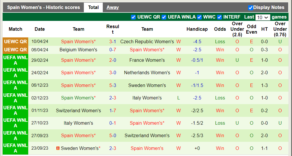The height and width of the screenshot is (156, 292).
Task: Disable the UEFA WNLA filter checkbox
Action: click(164, 17)
